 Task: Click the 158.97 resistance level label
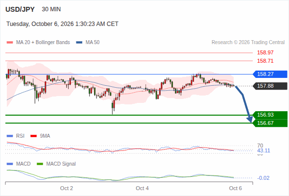pyautogui.click(x=265, y=52)
